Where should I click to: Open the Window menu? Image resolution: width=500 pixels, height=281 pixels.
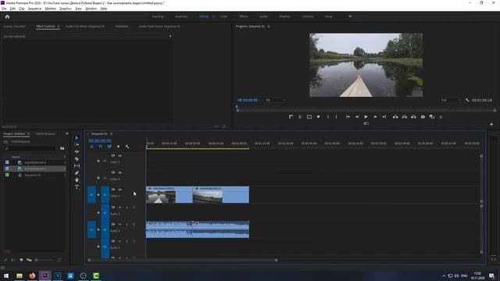click(x=91, y=9)
